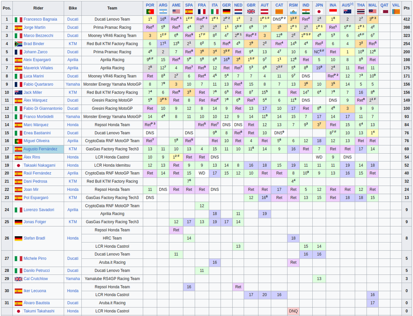Open the AME race column link
This screenshot has width=413, height=316.
point(176,5)
